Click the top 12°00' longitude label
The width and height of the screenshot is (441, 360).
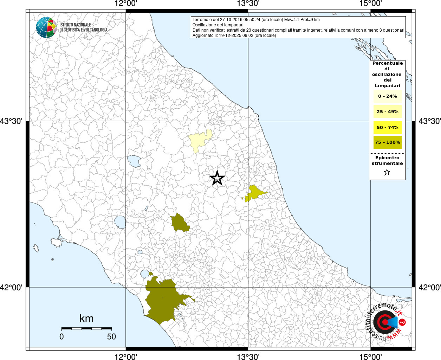[126, 4]
